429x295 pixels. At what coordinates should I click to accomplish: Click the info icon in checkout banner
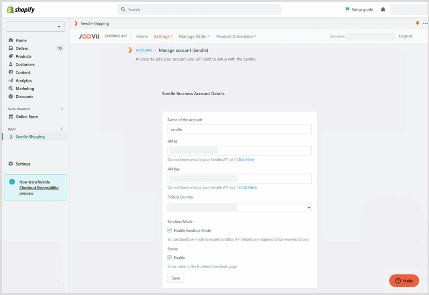pos(12,182)
